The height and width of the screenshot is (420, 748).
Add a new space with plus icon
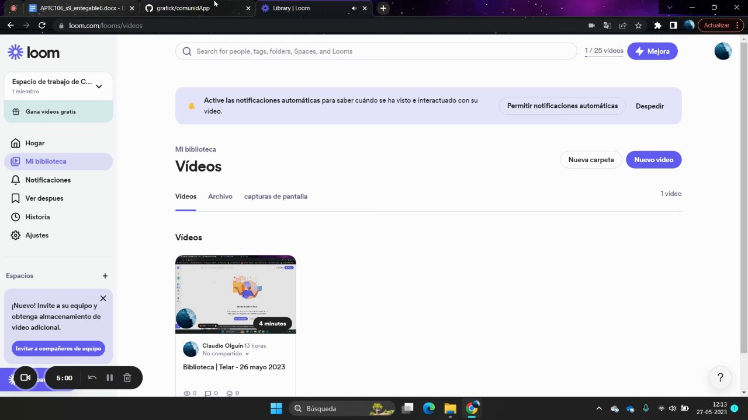[105, 276]
